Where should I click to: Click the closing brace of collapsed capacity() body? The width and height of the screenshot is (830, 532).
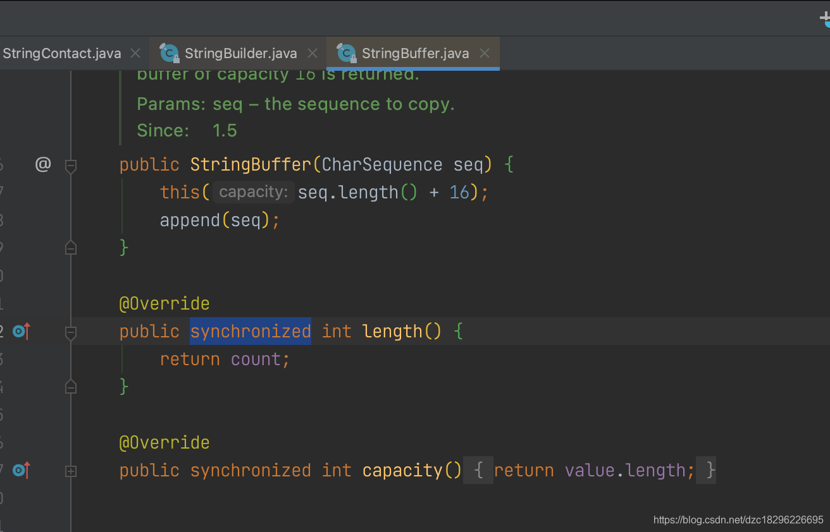pyautogui.click(x=707, y=470)
